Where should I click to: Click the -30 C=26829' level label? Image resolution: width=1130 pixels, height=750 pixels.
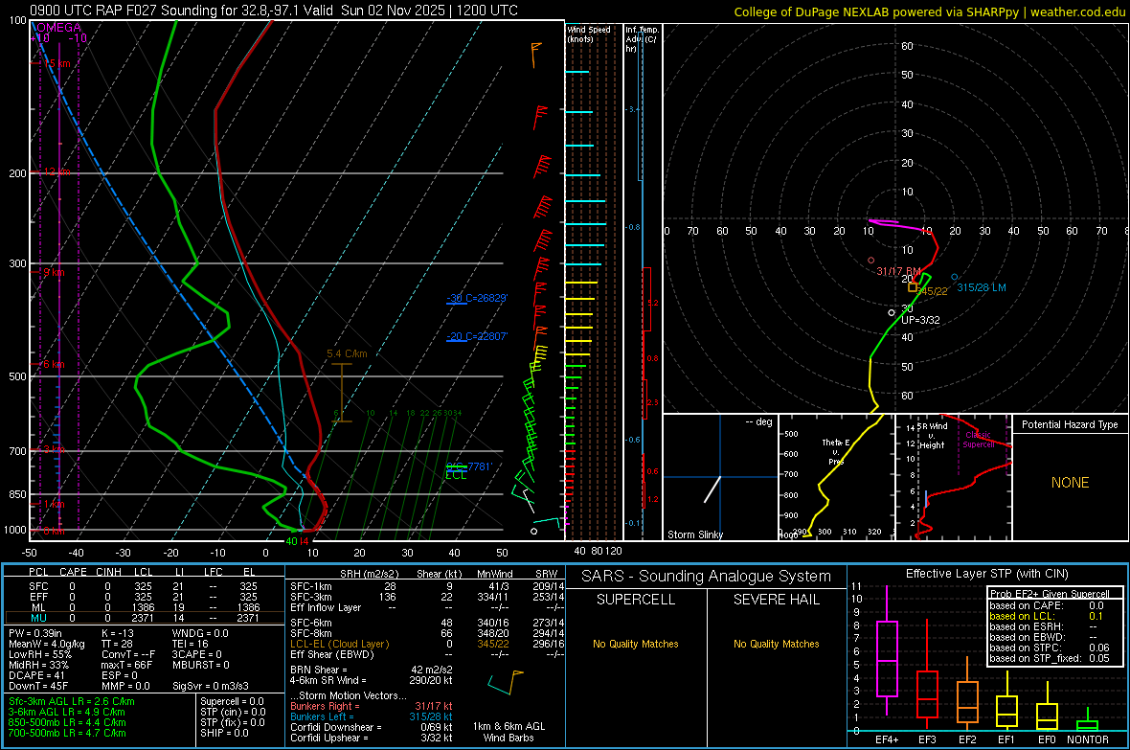(477, 298)
